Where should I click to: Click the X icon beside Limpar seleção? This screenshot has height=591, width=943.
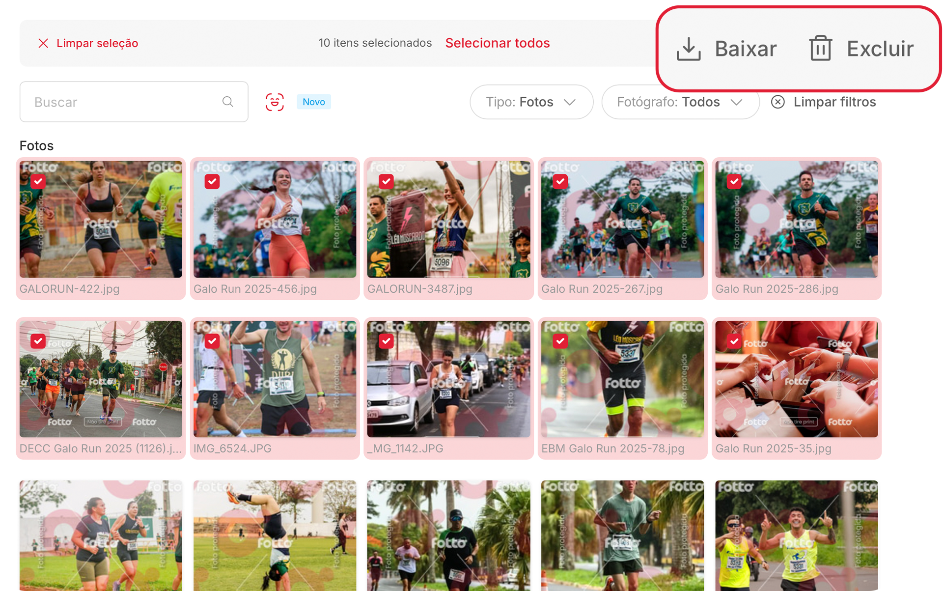[x=43, y=43]
